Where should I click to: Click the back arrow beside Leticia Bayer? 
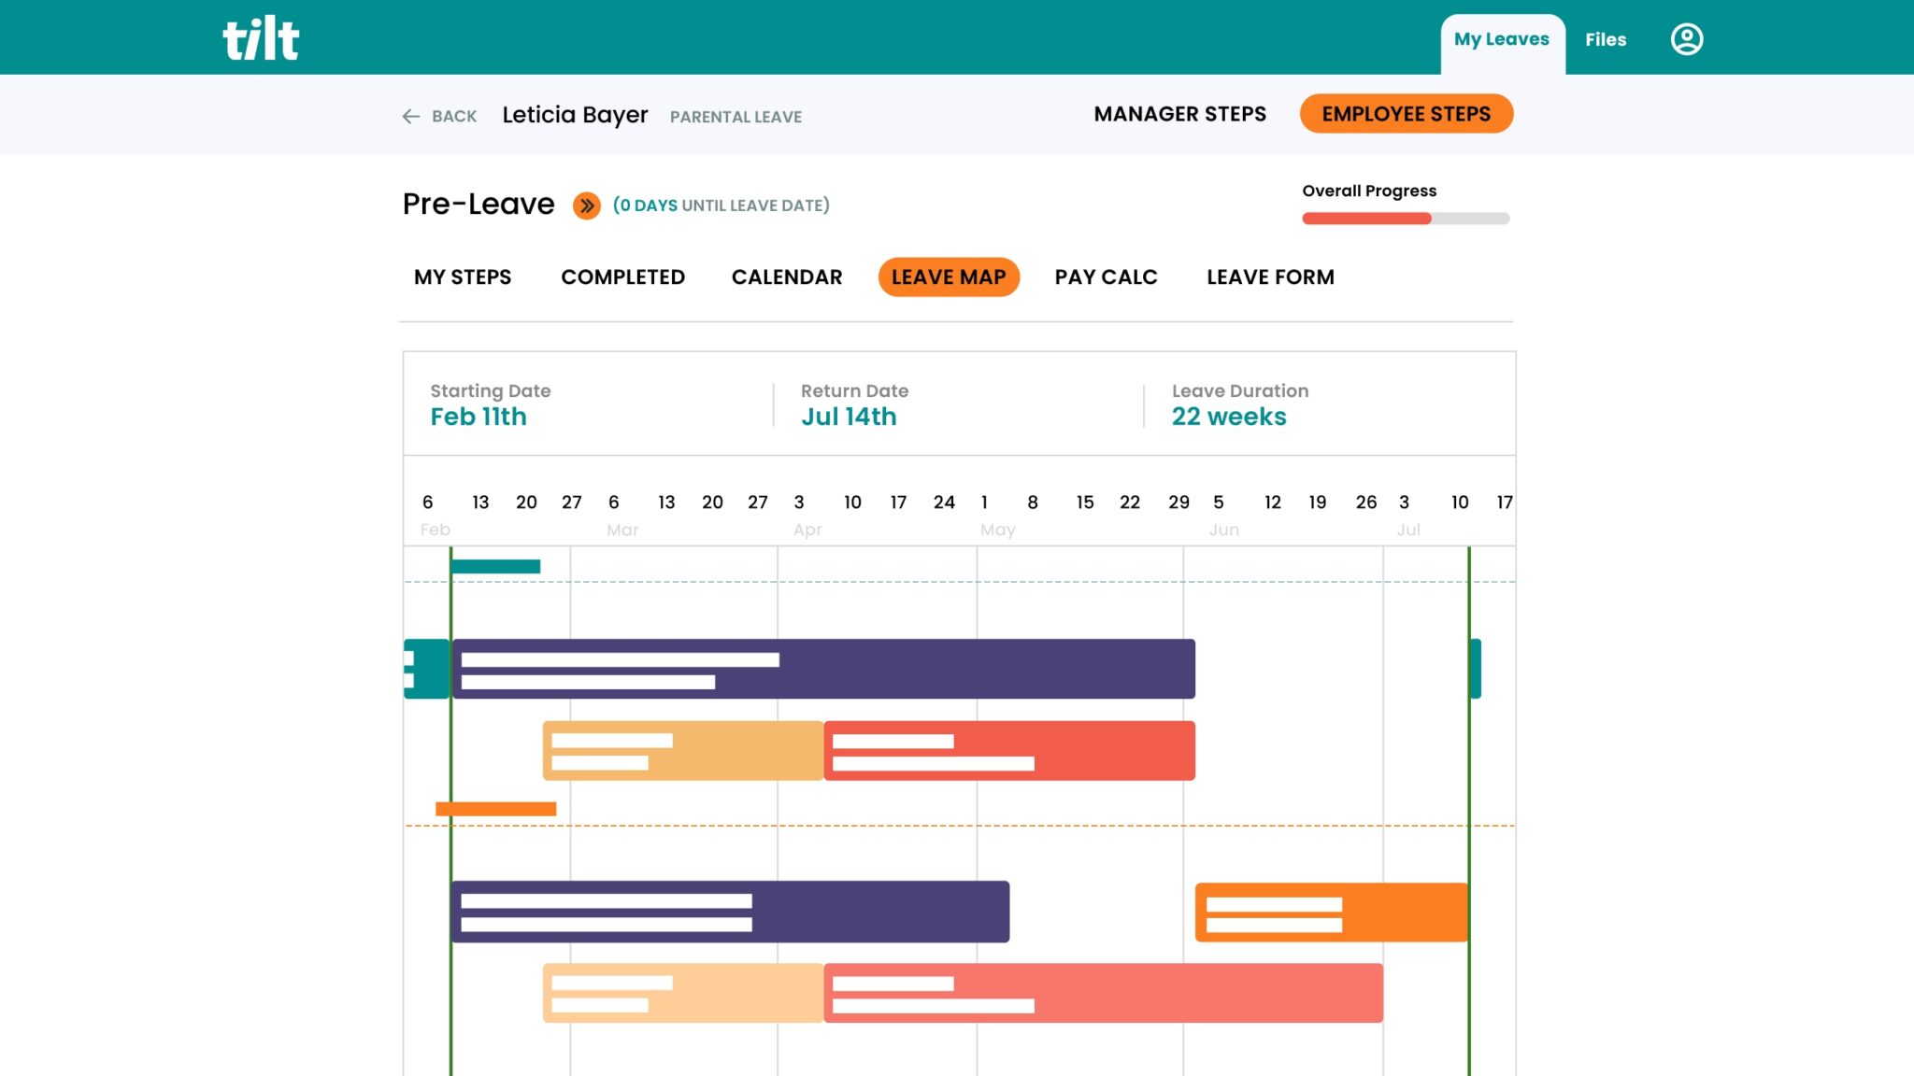click(x=410, y=116)
